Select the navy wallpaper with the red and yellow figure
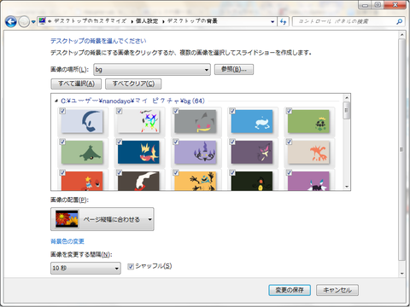The width and height of the screenshot is (410, 307). [138, 153]
